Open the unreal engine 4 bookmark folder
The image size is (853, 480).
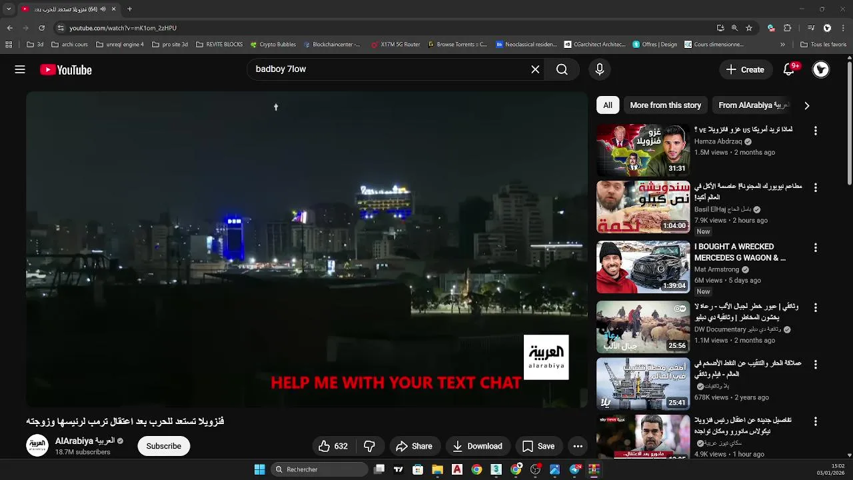coord(120,45)
